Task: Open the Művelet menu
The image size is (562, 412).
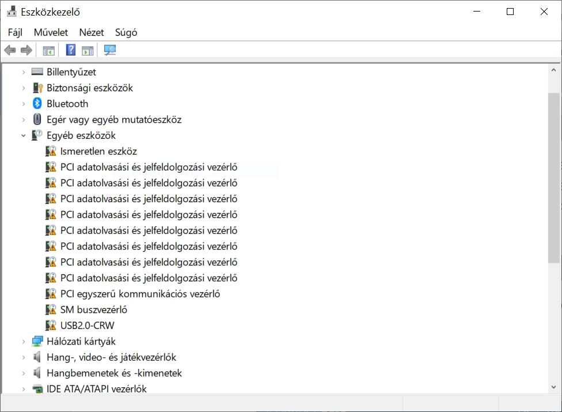Action: (x=51, y=32)
